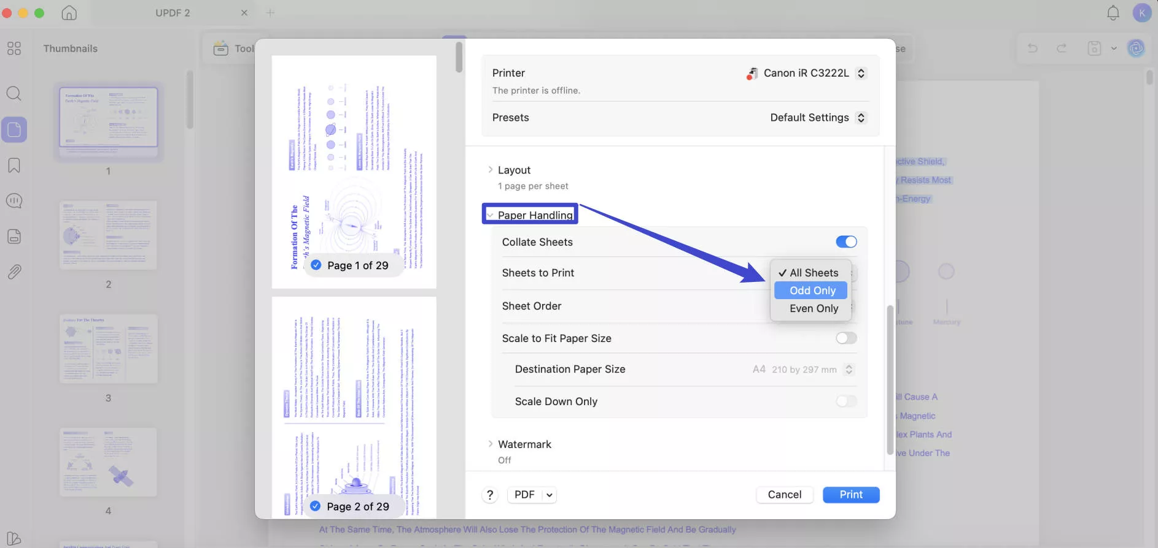Viewport: 1158px width, 548px height.
Task: Select page 3 thumbnail in sidebar
Action: coord(109,349)
